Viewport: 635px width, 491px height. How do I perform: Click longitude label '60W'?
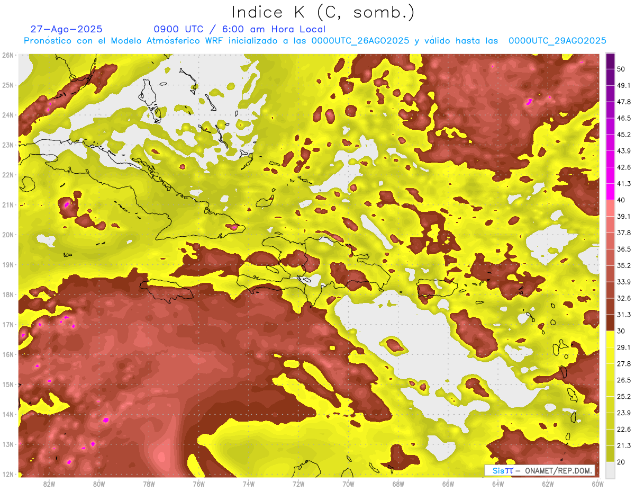[597, 484]
